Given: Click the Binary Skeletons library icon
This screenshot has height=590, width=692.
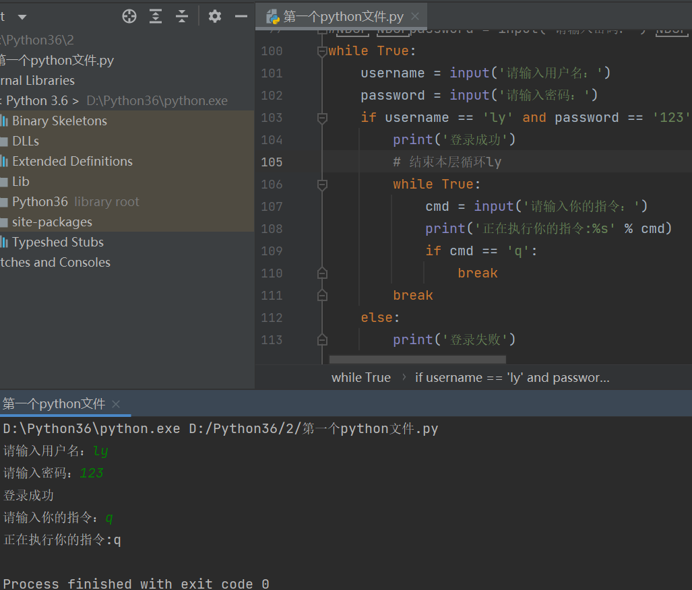Looking at the screenshot, I should click(4, 121).
